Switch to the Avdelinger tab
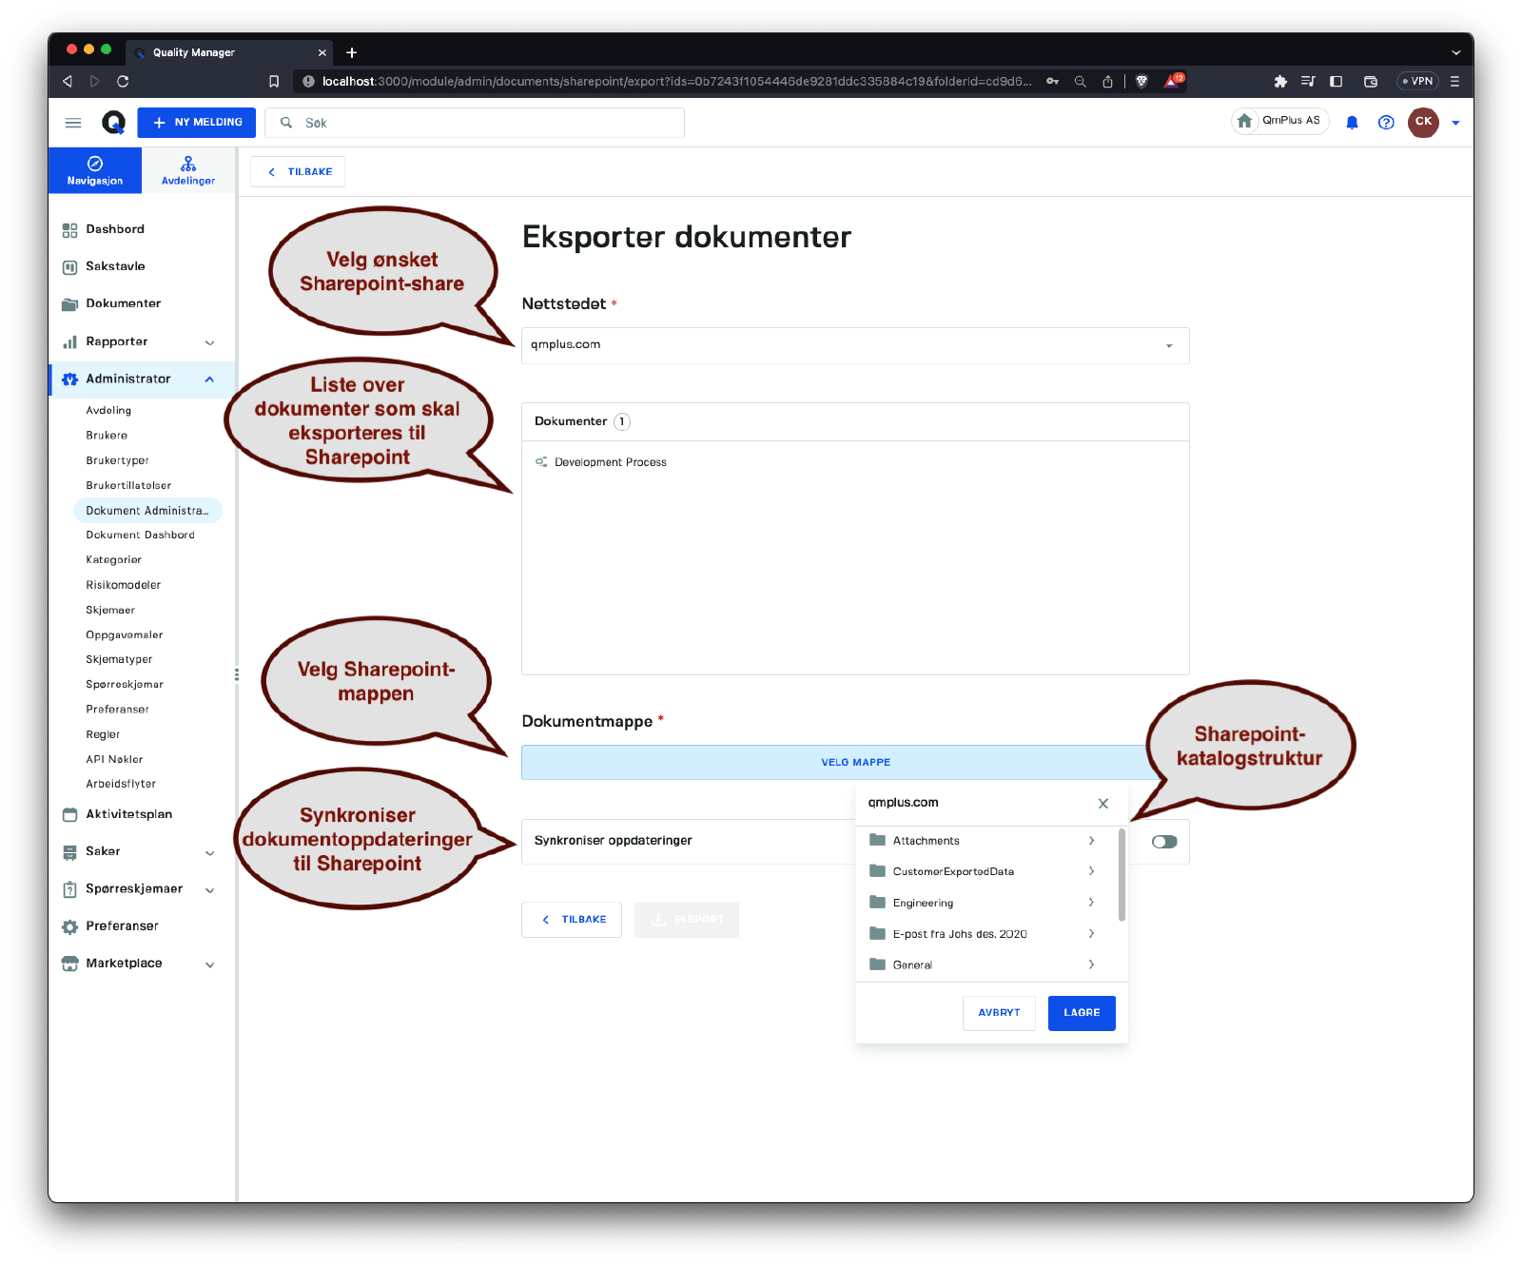Image resolution: width=1522 pixels, height=1266 pixels. [x=188, y=170]
